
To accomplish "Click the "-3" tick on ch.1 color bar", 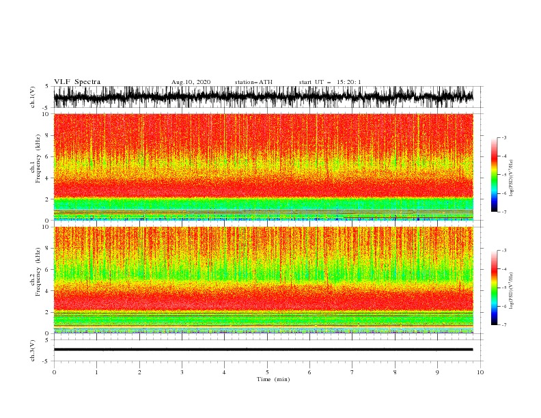I will [503, 137].
